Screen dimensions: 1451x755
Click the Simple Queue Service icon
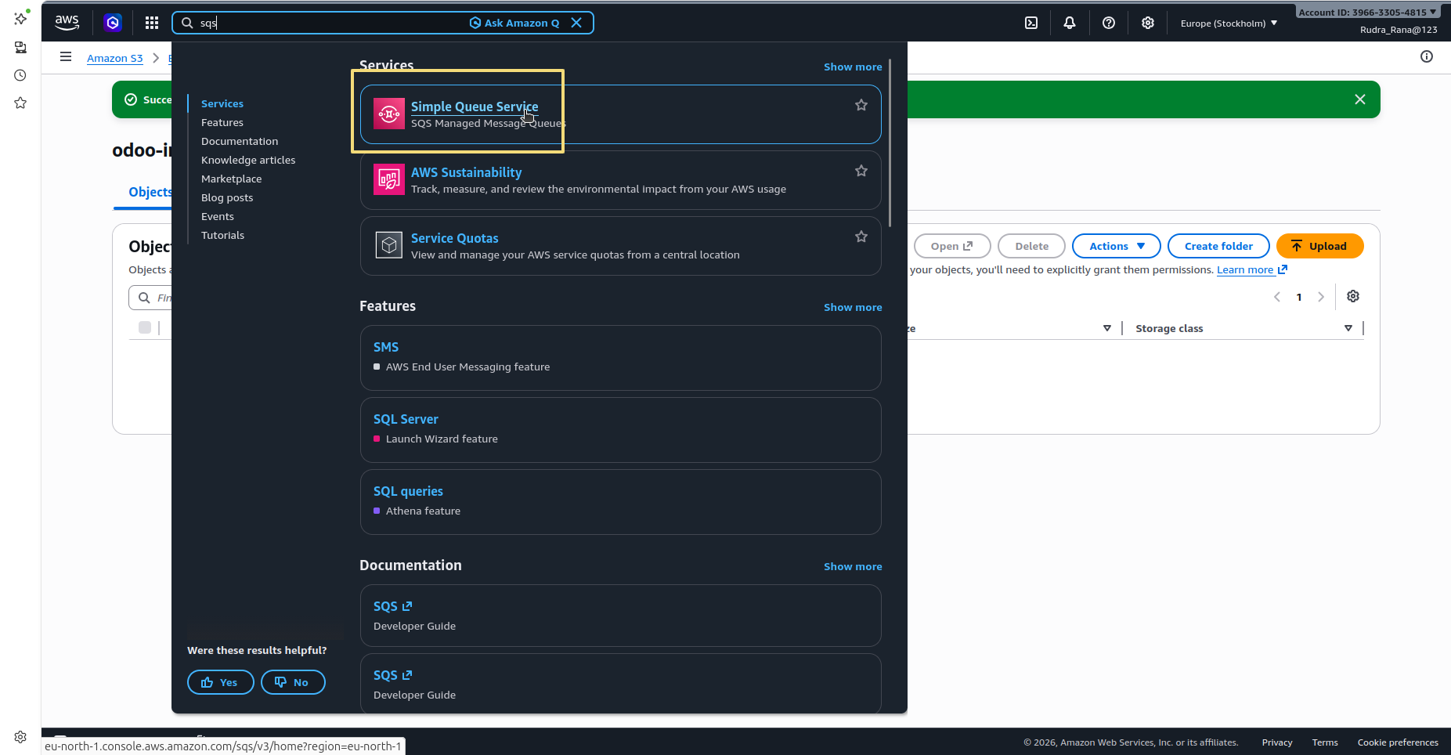pos(389,114)
